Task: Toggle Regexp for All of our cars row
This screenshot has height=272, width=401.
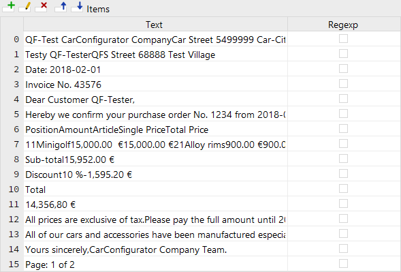Action: coord(343,234)
